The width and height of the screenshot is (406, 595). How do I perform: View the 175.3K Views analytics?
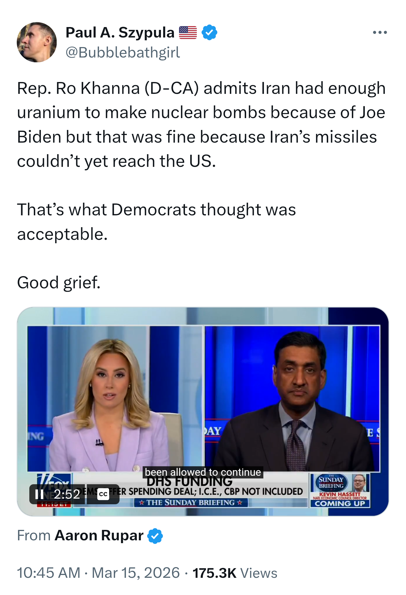(x=235, y=573)
